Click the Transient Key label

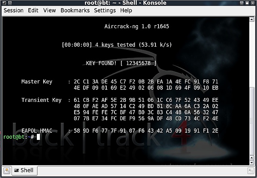pos(42,100)
